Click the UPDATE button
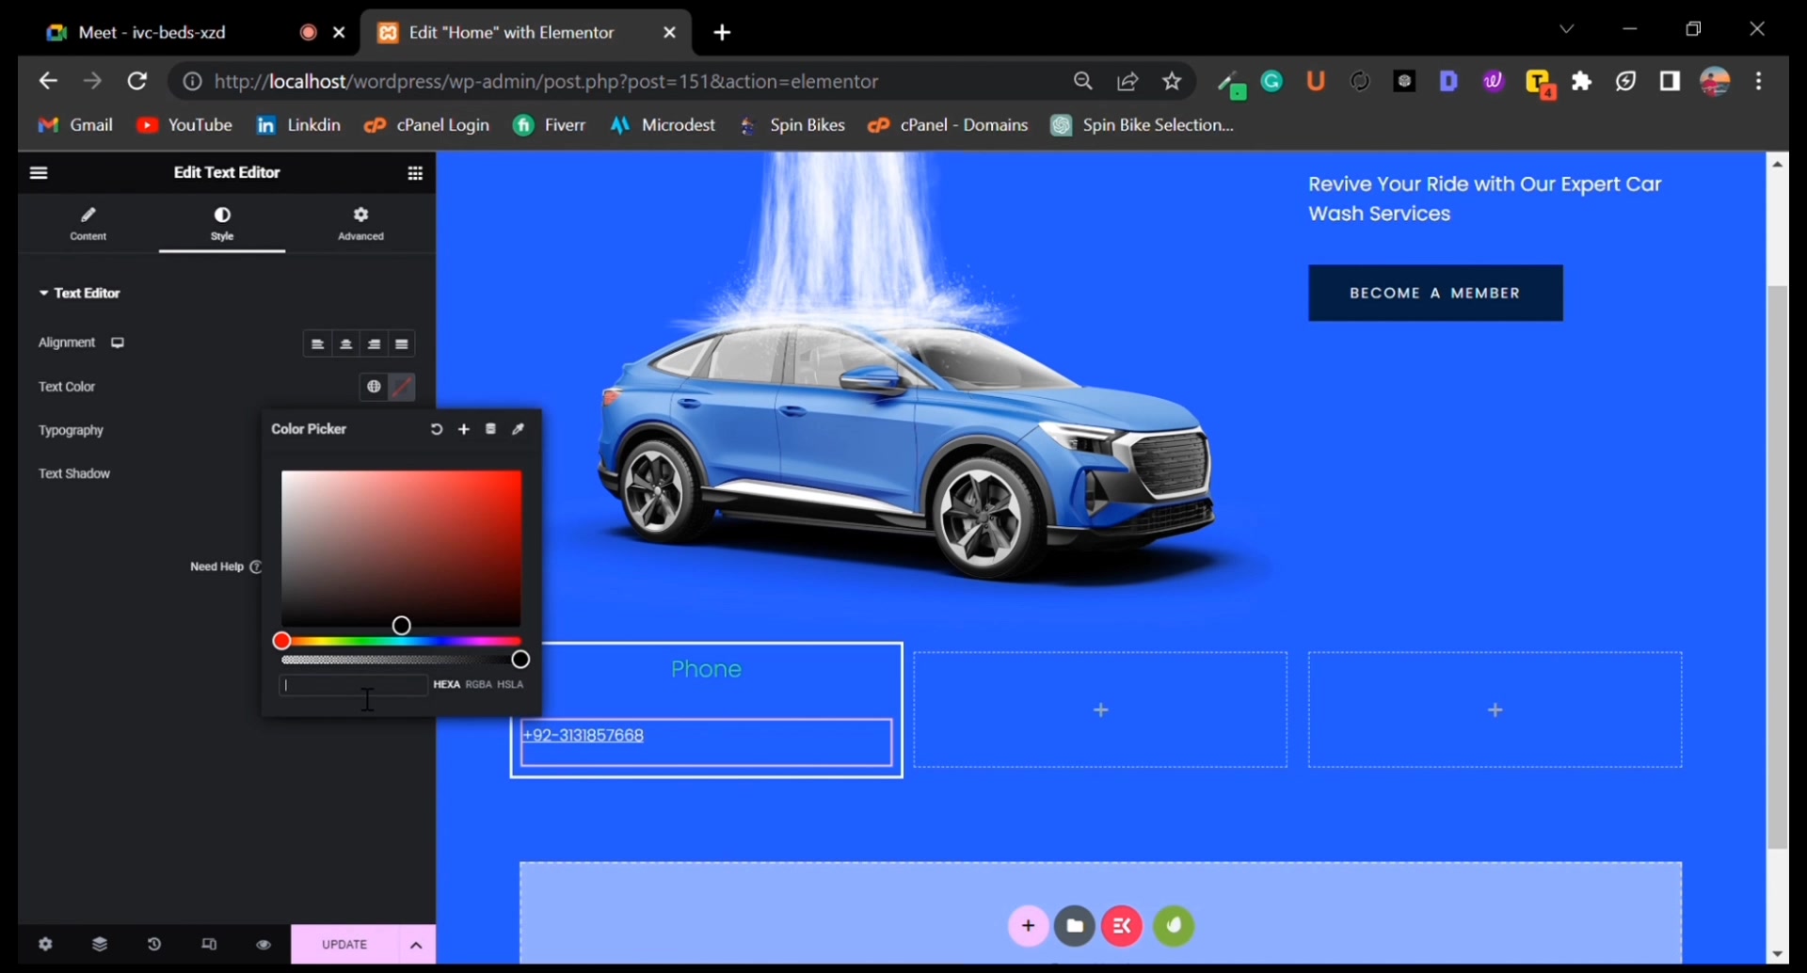Image resolution: width=1807 pixels, height=973 pixels. pos(344,945)
